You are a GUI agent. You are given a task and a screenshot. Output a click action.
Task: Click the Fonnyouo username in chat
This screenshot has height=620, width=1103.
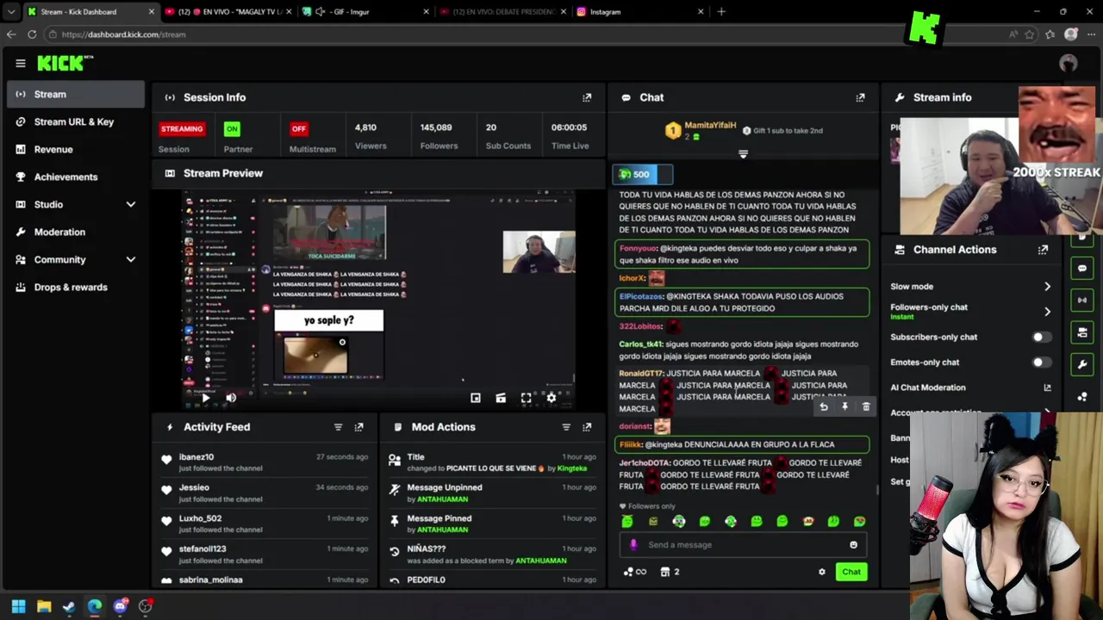pos(638,248)
